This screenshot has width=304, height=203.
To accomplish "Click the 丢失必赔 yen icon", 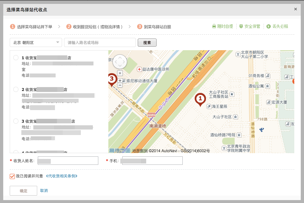I will click(x=268, y=27).
